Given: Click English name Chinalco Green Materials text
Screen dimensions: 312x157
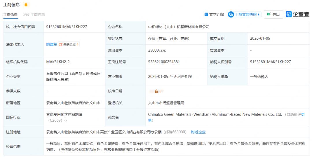Looking at the screenshot, I should [215, 114].
